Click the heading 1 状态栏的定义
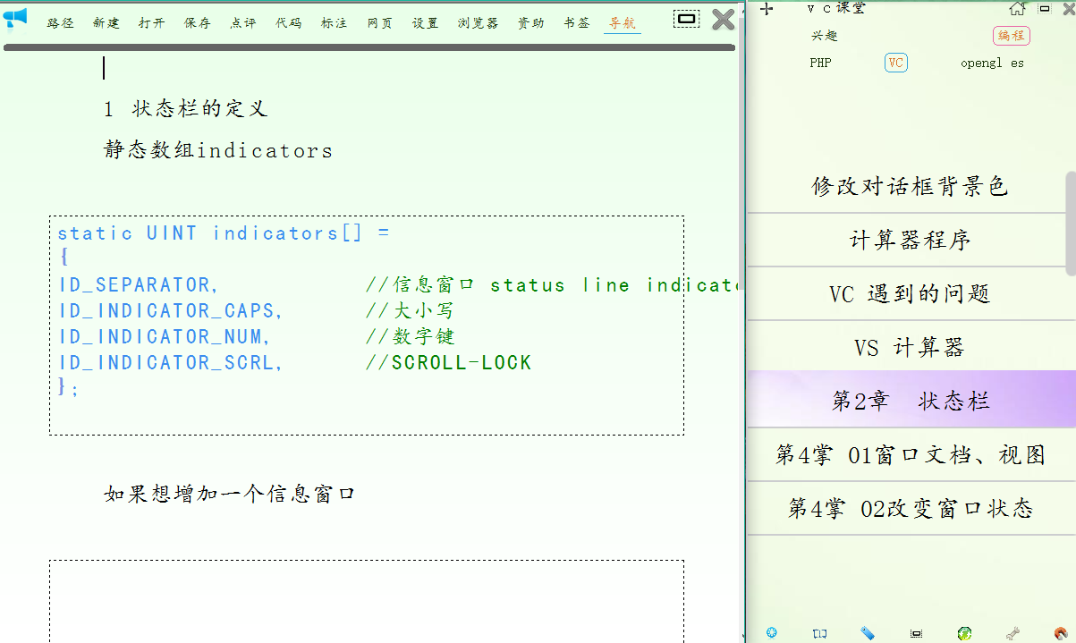This screenshot has height=643, width=1076. [x=185, y=109]
